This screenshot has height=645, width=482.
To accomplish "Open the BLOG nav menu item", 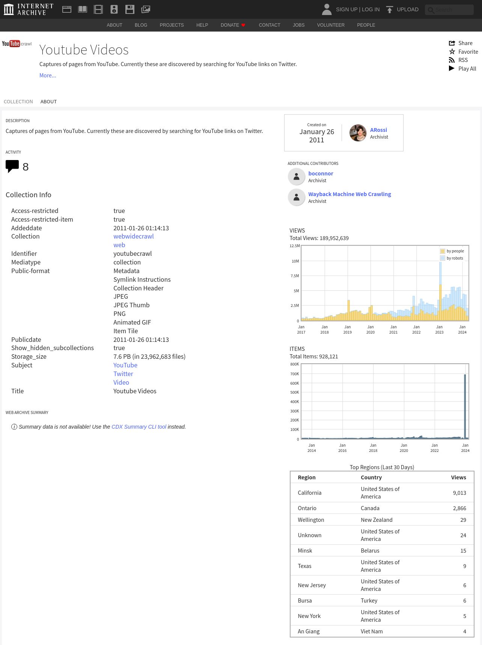I will click(141, 25).
